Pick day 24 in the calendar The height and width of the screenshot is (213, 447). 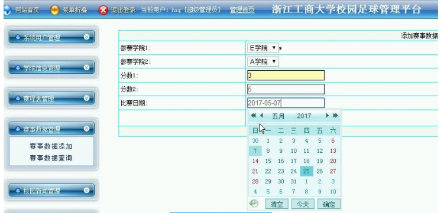[x=294, y=171]
